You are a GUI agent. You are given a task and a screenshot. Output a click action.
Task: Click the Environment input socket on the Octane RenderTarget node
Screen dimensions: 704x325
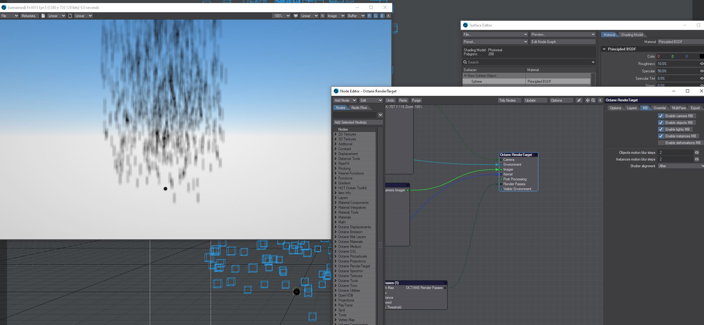[501, 164]
